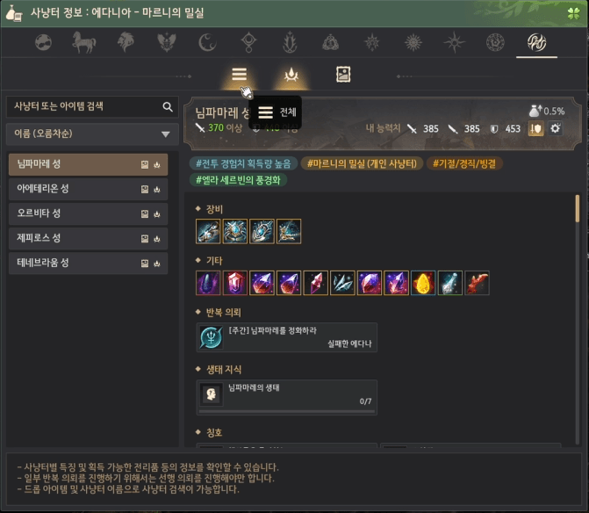This screenshot has height=513, width=589.
Task: Select 테네브라움 성 in hunting ground list
Action: (88, 263)
